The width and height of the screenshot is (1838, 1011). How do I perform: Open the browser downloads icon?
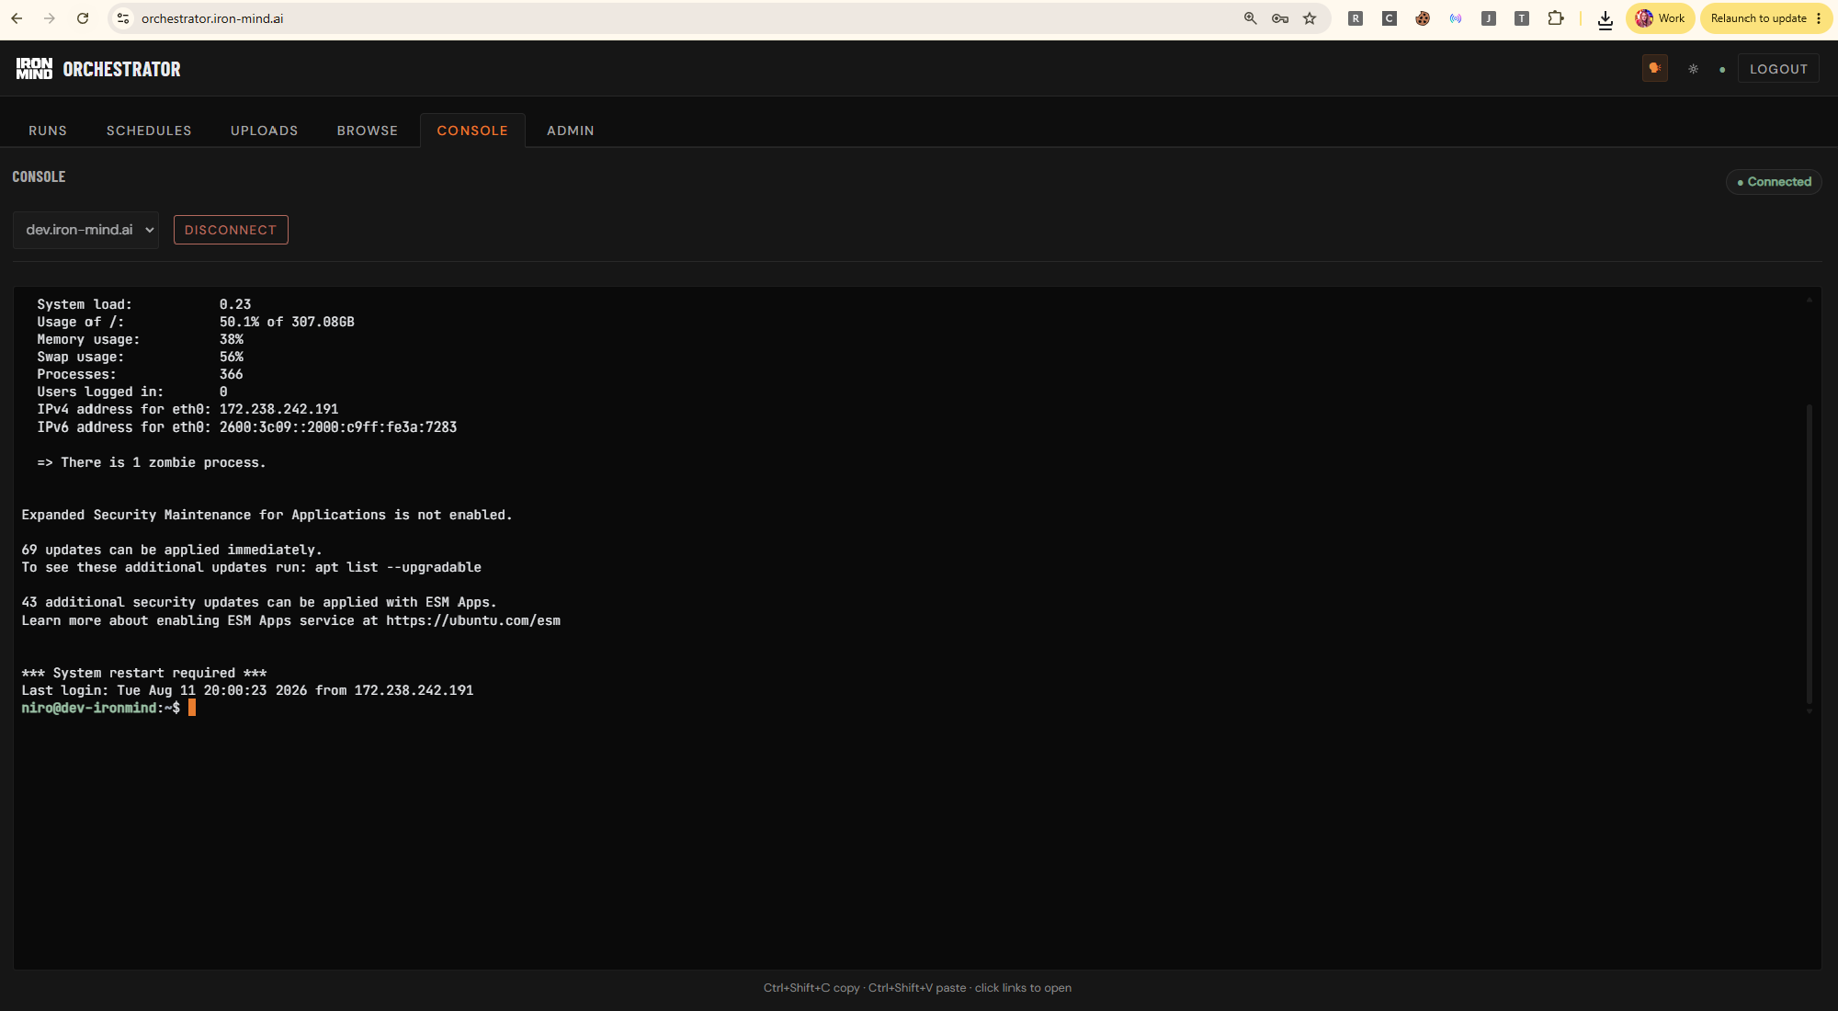click(x=1605, y=19)
